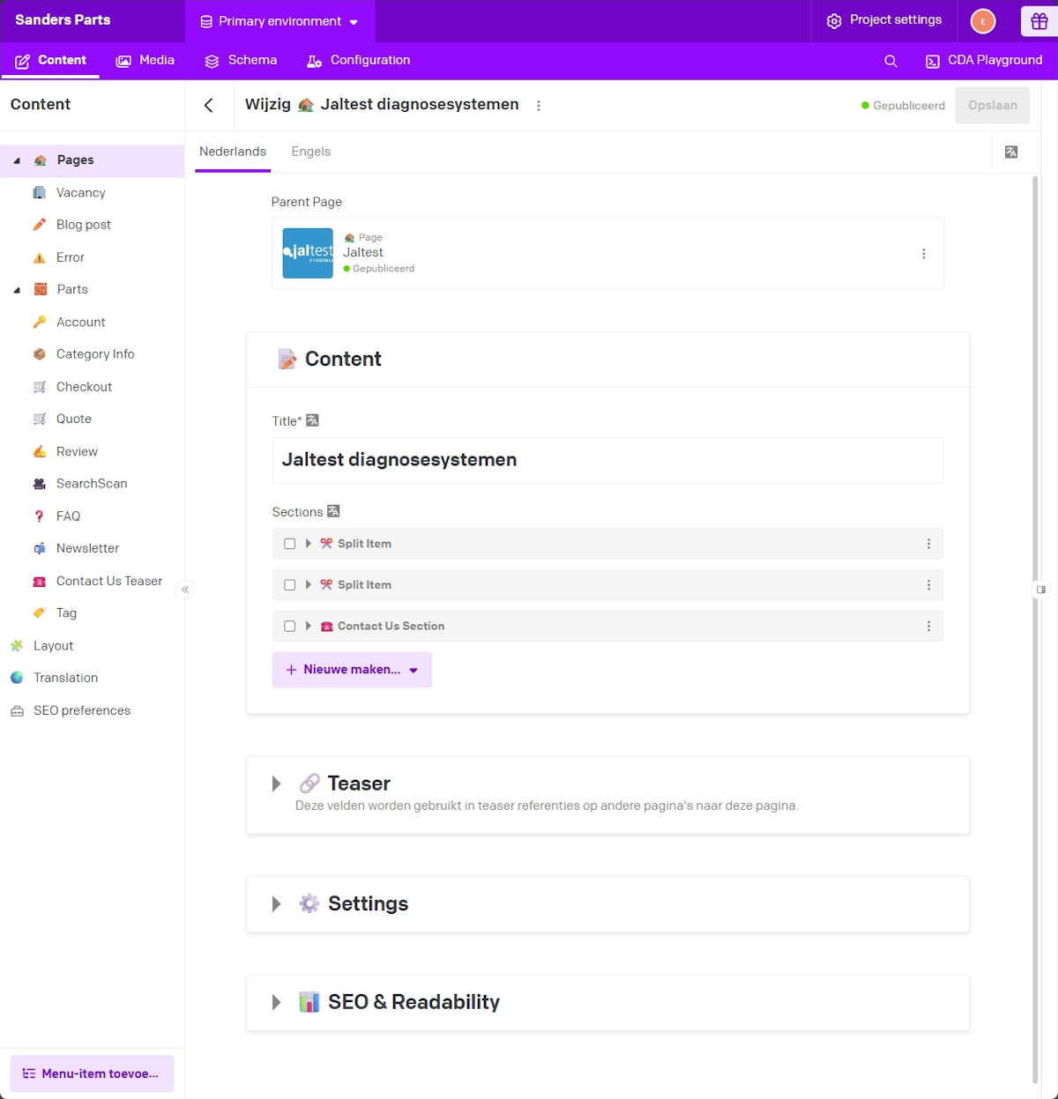Expand the Contact Us Section row

click(x=308, y=627)
